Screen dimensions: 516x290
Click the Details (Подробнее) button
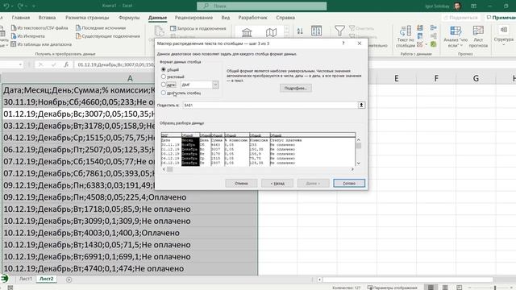tap(296, 88)
